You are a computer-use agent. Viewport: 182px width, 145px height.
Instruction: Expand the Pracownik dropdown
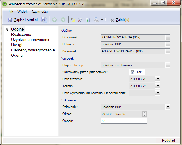pyautogui.click(x=168, y=37)
